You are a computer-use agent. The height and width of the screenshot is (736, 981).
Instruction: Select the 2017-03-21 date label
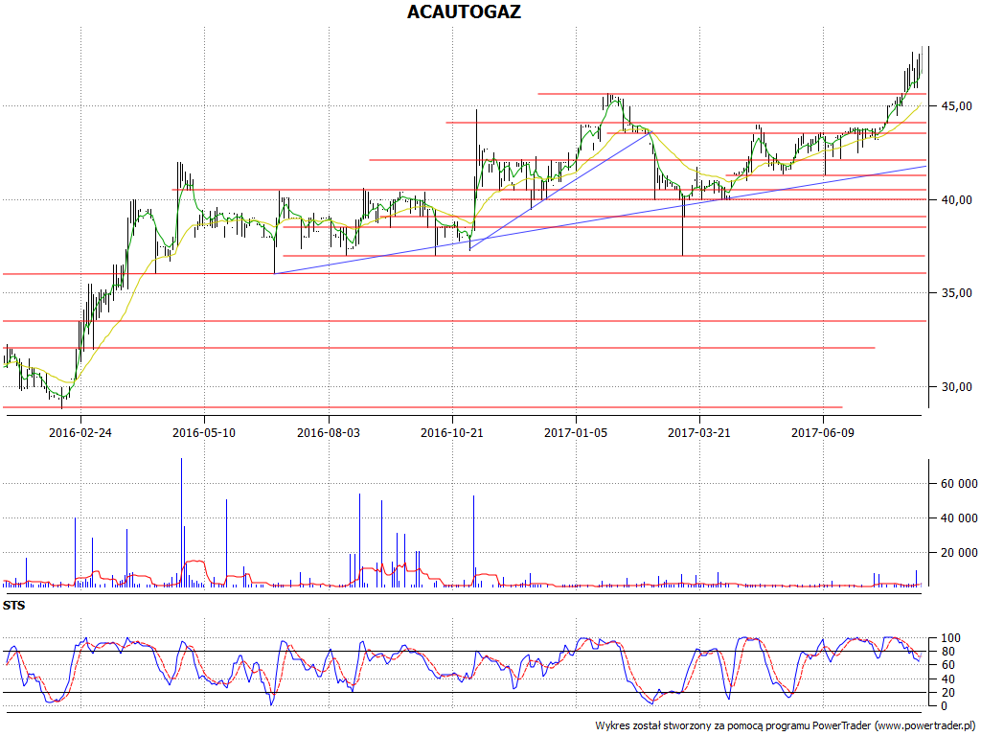pos(698,432)
